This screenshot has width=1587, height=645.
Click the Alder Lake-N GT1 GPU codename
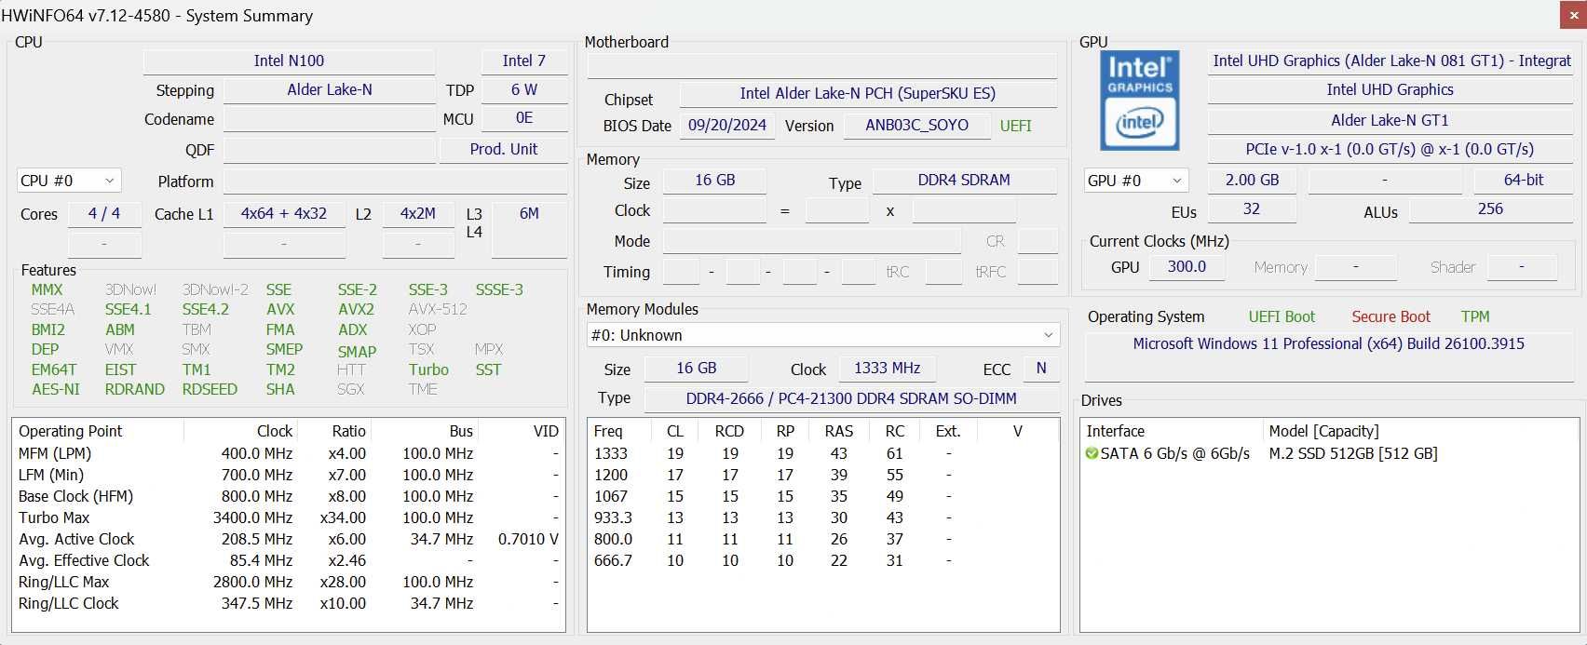1390,120
